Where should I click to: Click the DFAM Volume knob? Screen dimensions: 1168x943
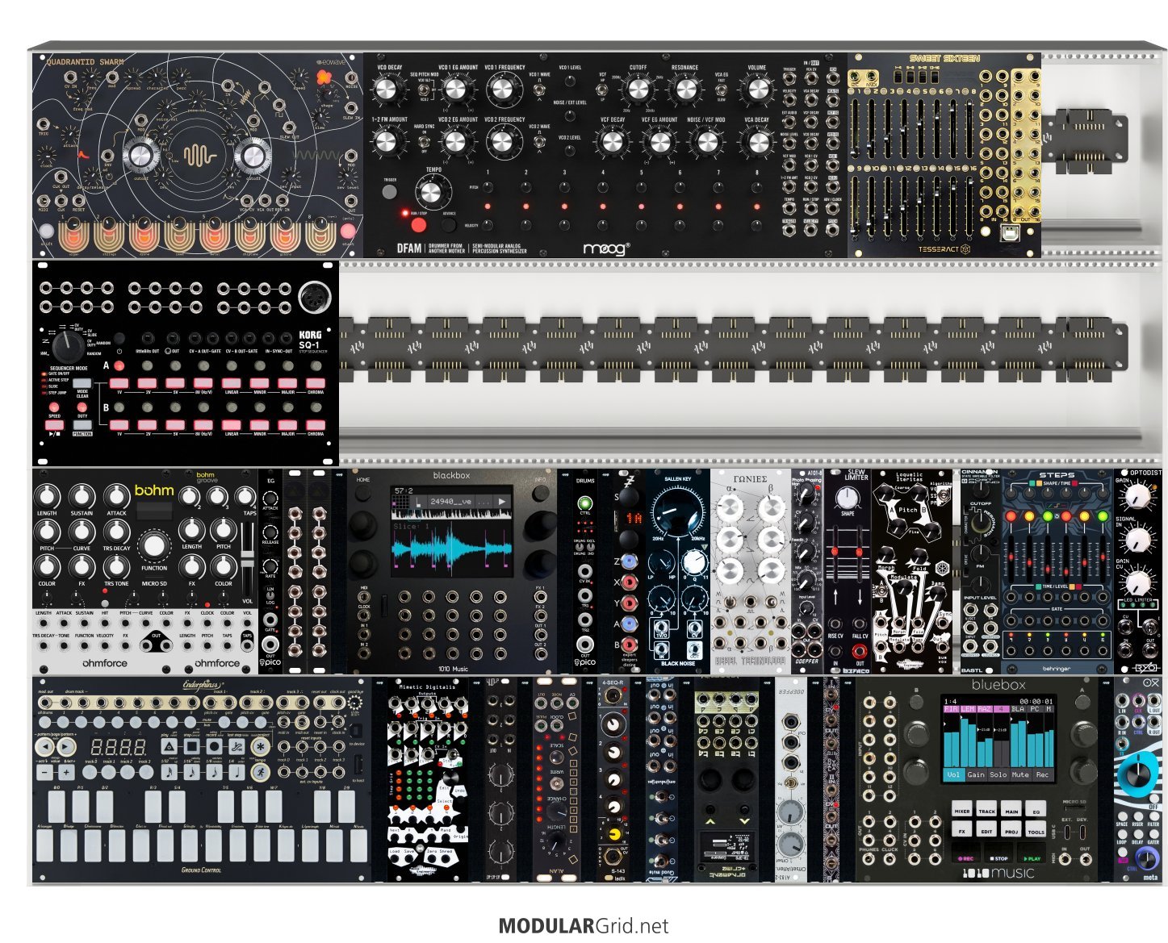click(x=757, y=90)
